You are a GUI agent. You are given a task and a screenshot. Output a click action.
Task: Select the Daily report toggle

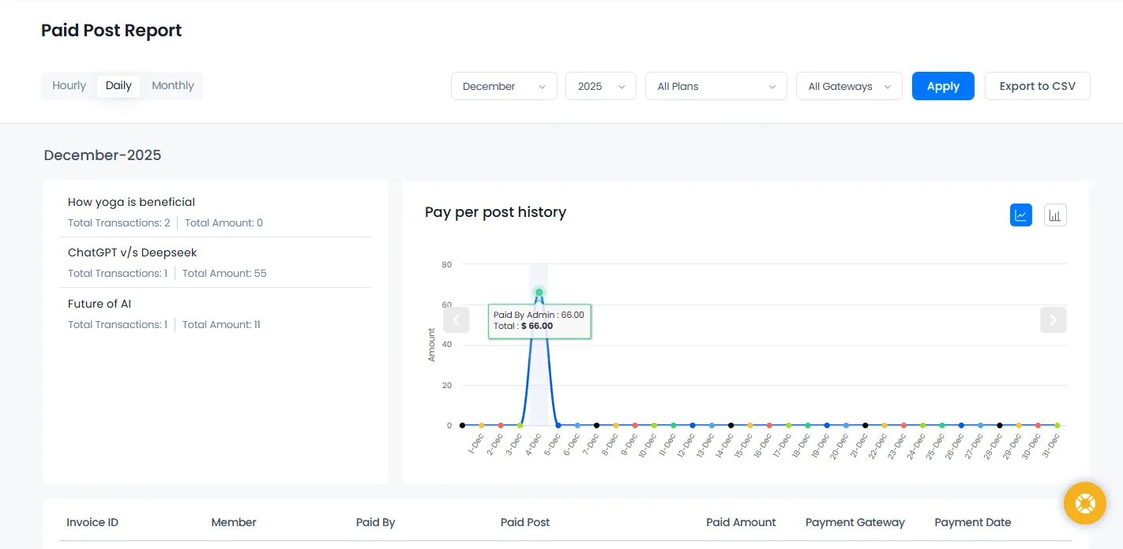(x=118, y=85)
